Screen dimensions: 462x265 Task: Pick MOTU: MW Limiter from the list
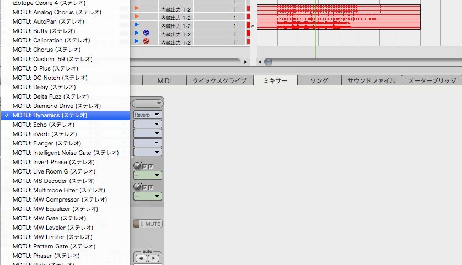[66, 237]
